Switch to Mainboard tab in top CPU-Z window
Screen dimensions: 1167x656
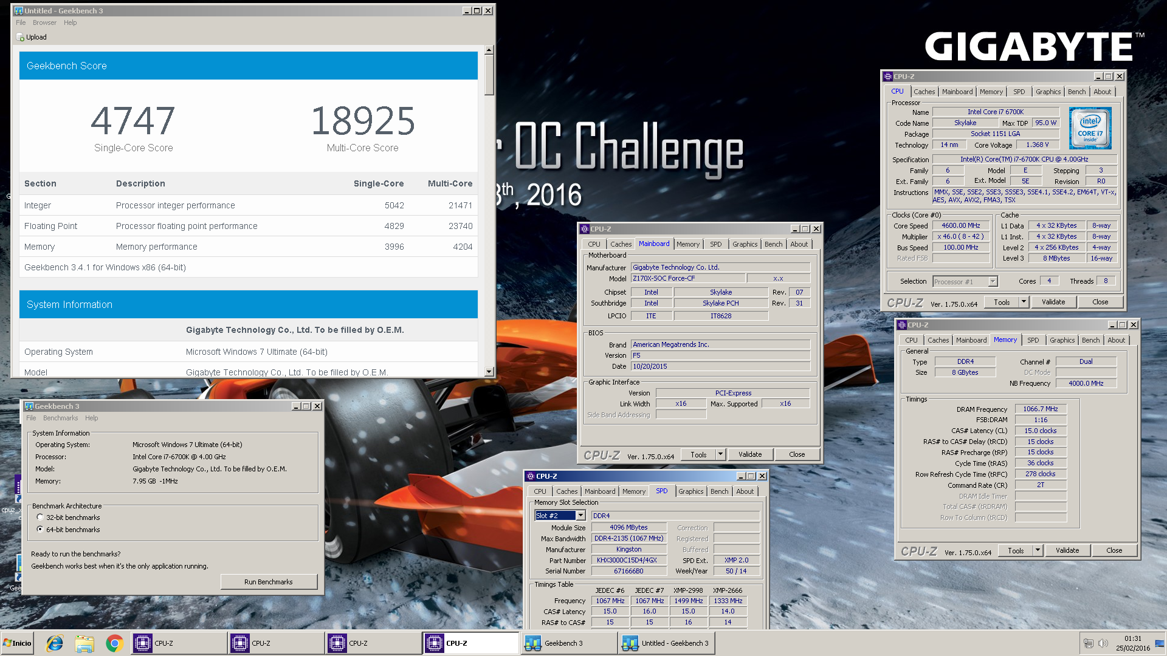point(957,92)
